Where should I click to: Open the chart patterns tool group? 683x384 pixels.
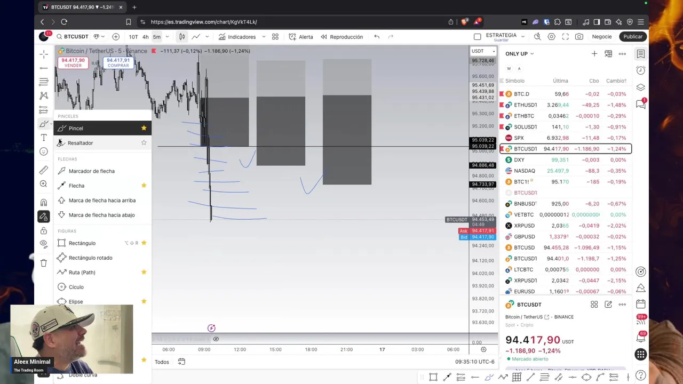44,95
